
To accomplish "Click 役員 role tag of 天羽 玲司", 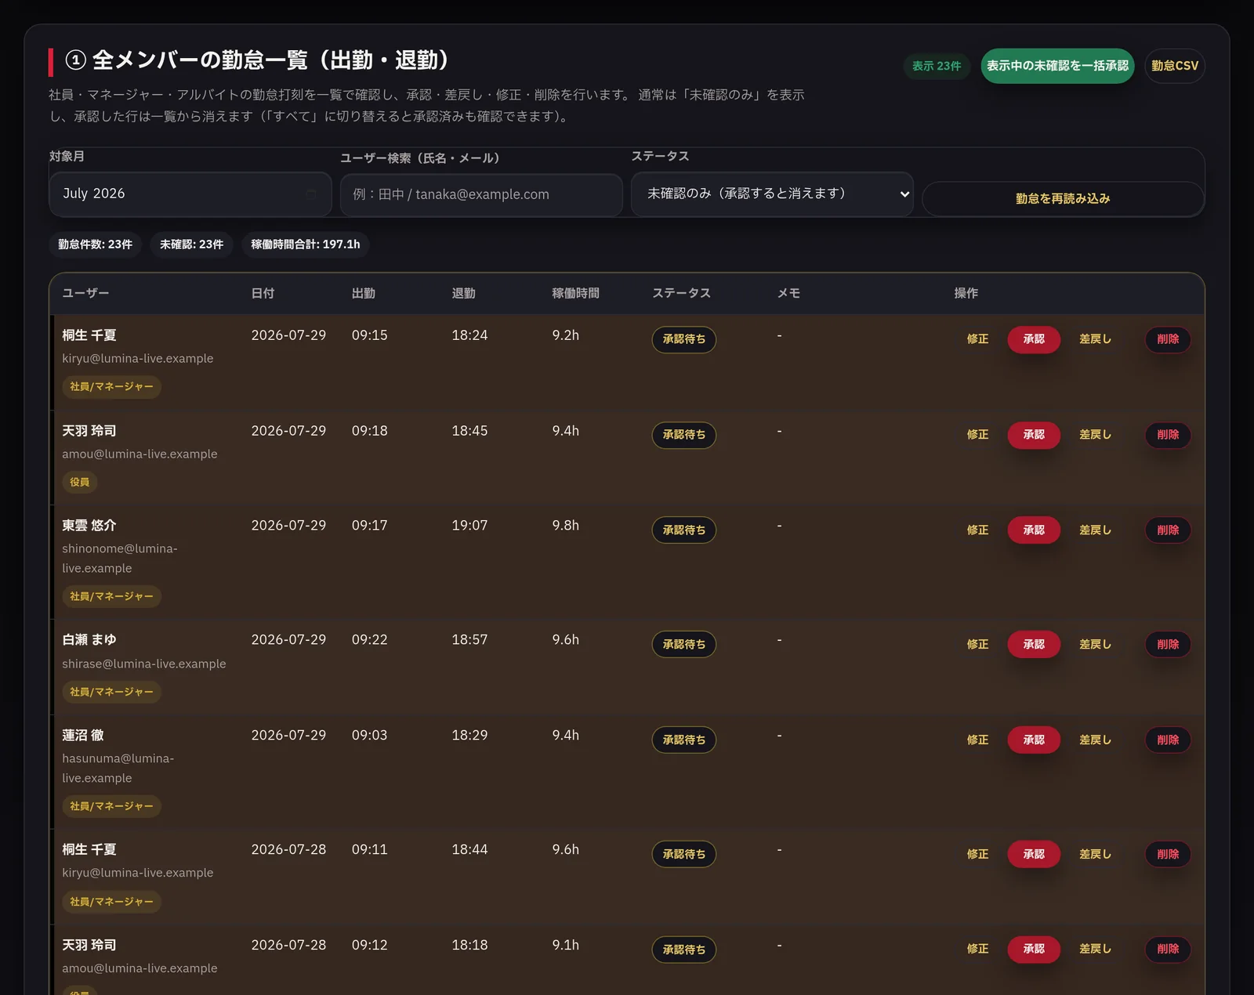I will [x=79, y=483].
